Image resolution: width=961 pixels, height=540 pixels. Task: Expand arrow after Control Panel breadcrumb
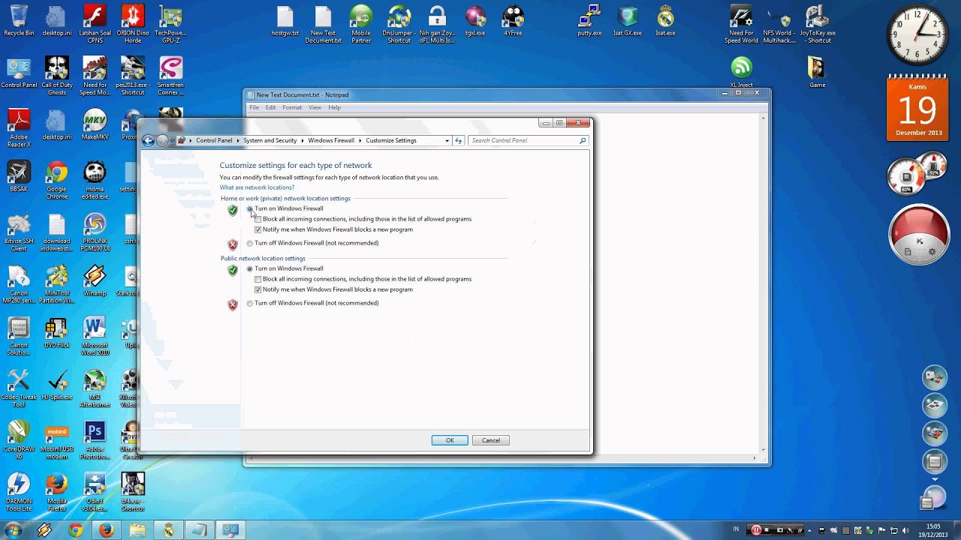[238, 140]
